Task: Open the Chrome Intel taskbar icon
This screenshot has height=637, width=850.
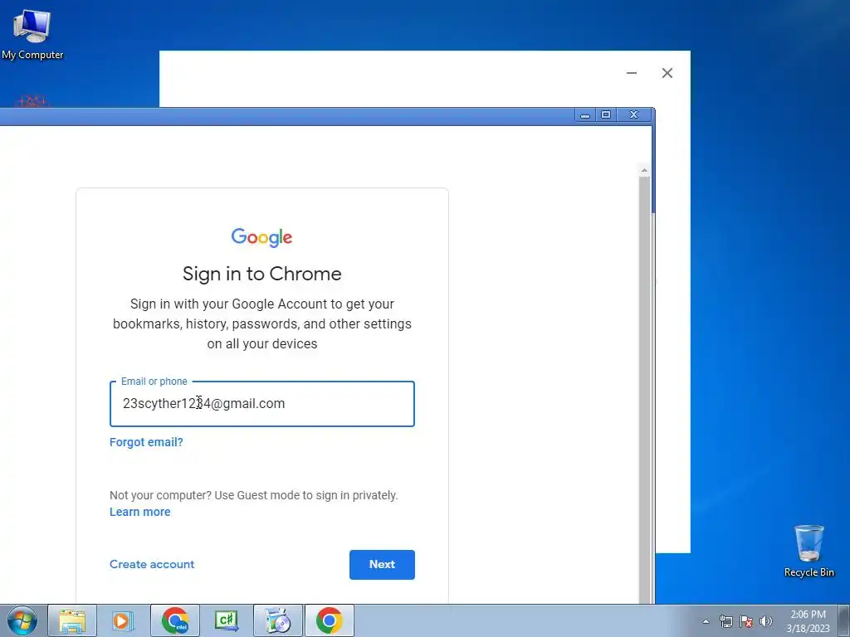Action: point(174,620)
